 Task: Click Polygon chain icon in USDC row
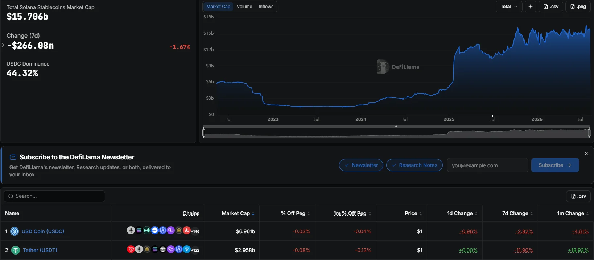(x=171, y=230)
